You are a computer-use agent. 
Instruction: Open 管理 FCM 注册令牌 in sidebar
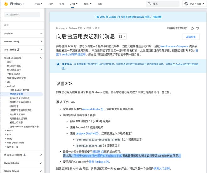(16, 78)
